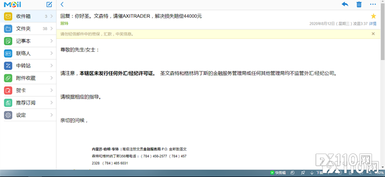Open 详情 details link
Screen dimensions: 385x177
(372, 24)
